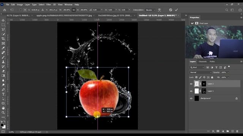Screen dimensions: 243x136
Task: Click the Home icon in options bar
Action: coord(5,10)
